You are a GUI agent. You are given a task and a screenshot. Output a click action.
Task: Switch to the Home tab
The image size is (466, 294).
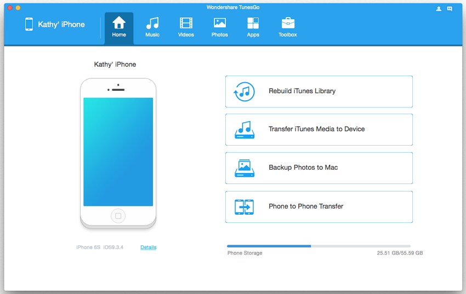[x=119, y=27]
